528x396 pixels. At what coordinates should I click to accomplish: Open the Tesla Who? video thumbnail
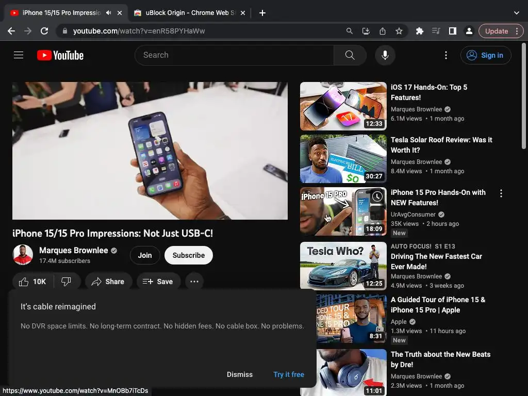[x=343, y=266]
